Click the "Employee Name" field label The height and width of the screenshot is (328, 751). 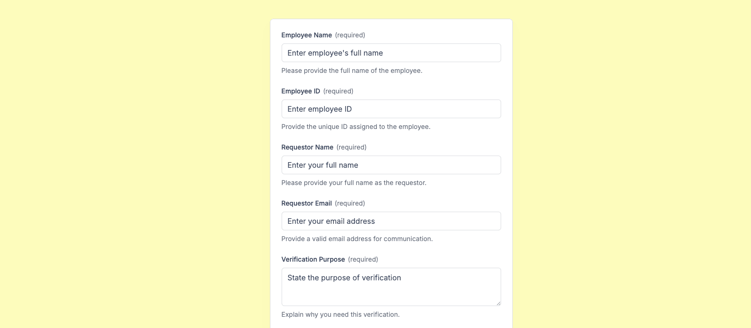pos(306,35)
